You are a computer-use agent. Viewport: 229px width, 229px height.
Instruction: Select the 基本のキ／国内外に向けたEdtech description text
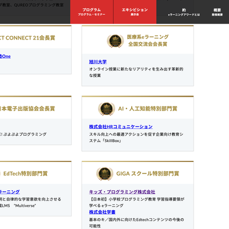[136, 223]
